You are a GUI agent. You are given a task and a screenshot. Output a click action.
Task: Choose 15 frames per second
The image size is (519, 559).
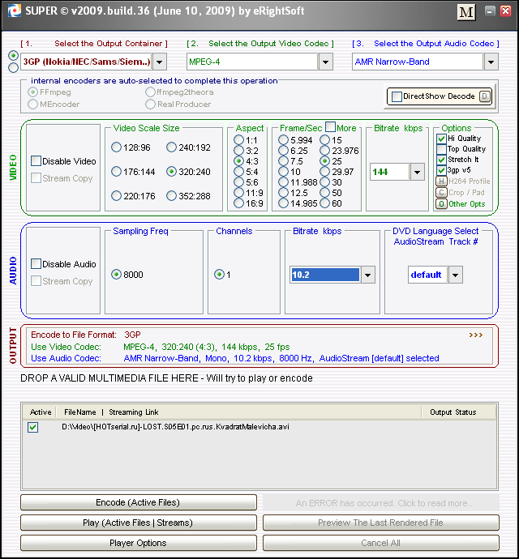325,140
